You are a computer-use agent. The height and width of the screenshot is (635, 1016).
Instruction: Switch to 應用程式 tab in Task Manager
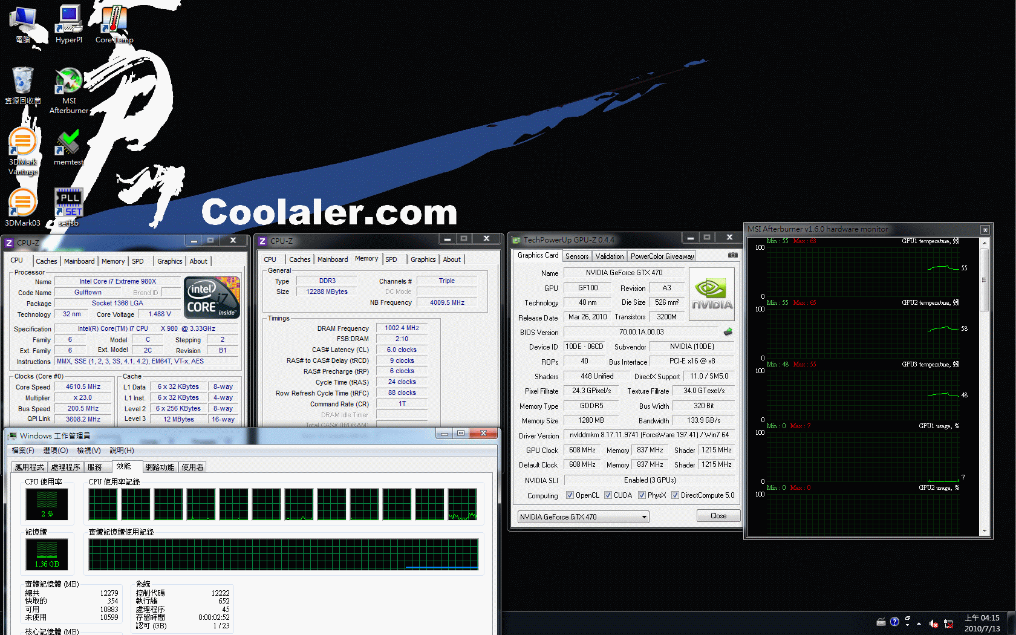[30, 467]
